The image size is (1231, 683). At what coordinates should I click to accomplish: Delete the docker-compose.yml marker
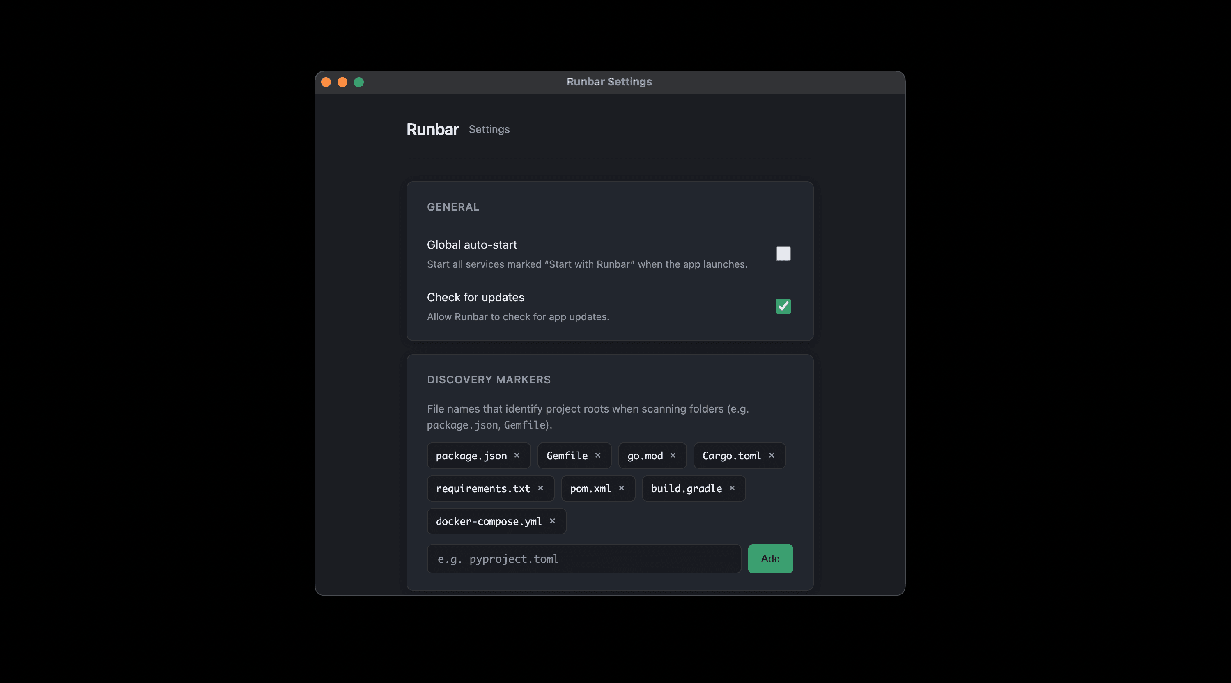tap(552, 521)
